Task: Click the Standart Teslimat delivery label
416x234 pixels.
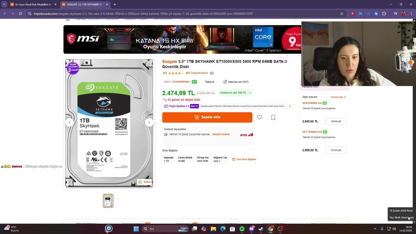Action: click(x=221, y=134)
